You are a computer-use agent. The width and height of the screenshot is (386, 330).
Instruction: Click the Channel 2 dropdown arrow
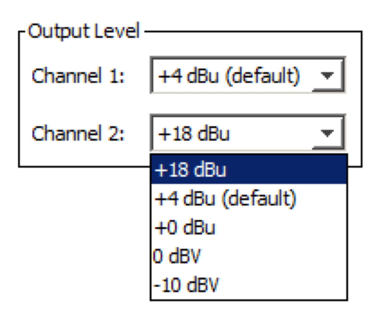(x=328, y=133)
